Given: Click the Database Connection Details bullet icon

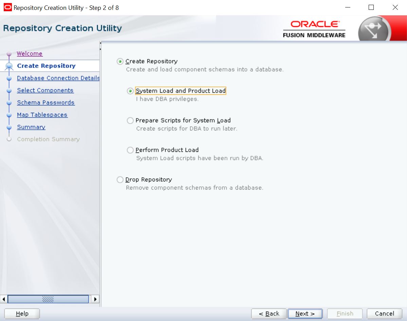Looking at the screenshot, I should tap(9, 78).
